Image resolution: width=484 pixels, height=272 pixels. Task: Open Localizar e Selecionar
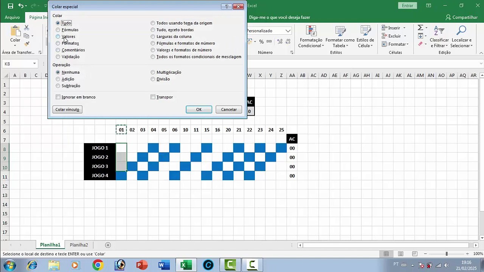pos(461,37)
